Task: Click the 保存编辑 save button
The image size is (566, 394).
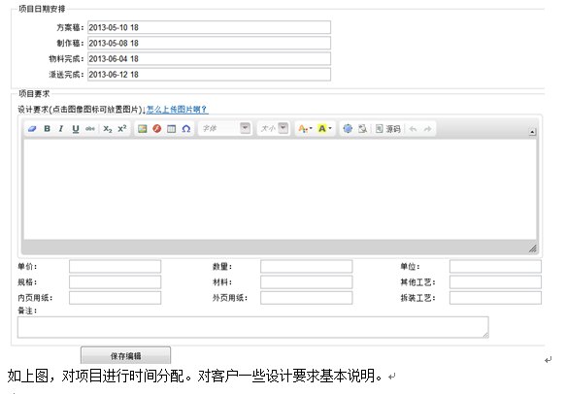Action: 125,356
